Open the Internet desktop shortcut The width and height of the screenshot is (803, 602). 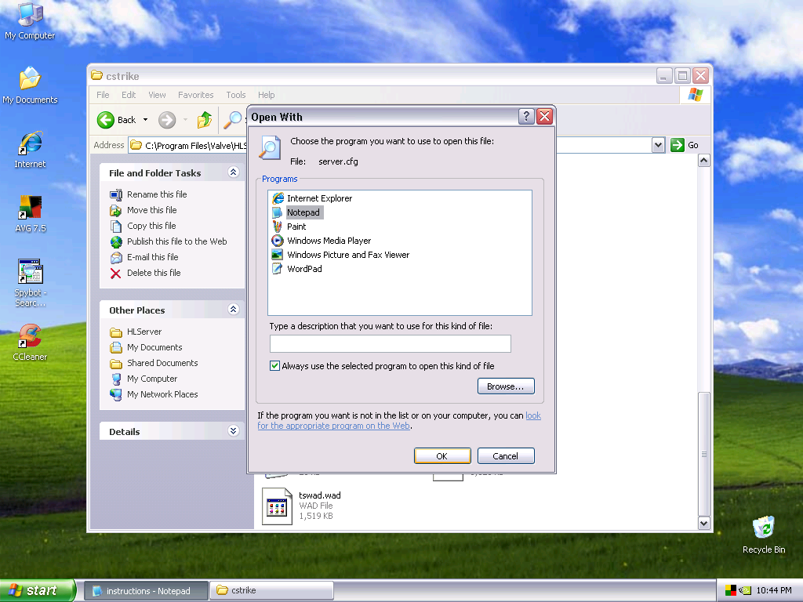tap(30, 150)
